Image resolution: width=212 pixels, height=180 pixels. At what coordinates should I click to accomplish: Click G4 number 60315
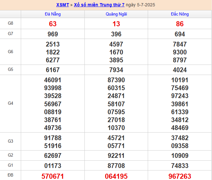tap(116, 88)
